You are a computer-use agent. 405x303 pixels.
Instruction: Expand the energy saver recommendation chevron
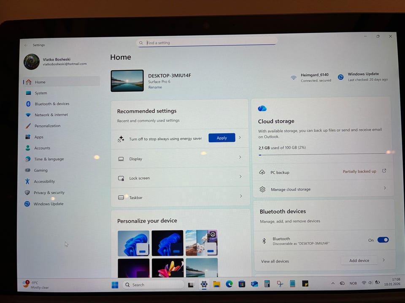pos(240,138)
